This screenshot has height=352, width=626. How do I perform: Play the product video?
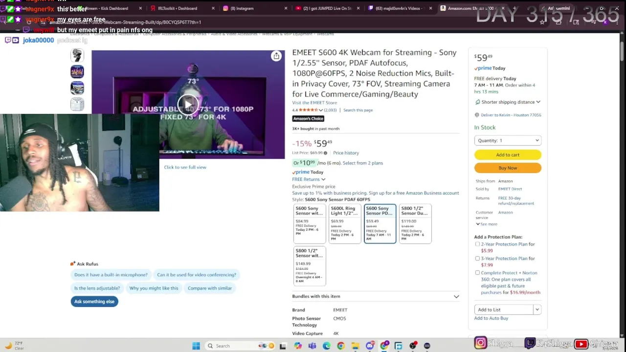188,104
